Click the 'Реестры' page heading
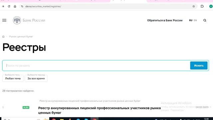 (x=24, y=47)
